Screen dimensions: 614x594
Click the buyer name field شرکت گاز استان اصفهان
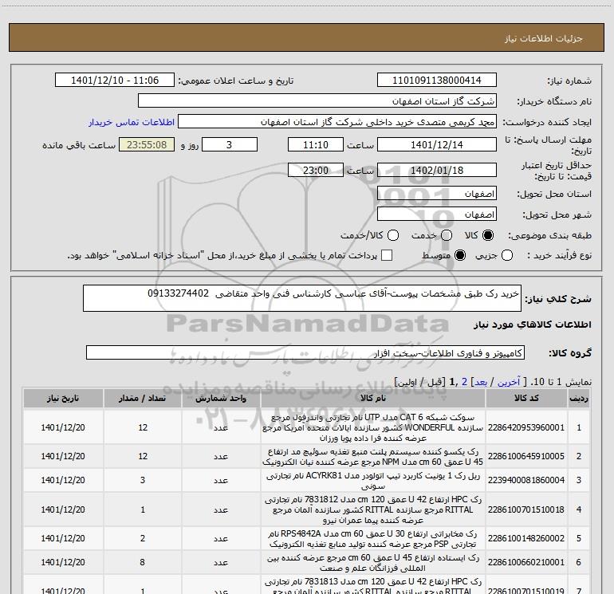(317, 101)
